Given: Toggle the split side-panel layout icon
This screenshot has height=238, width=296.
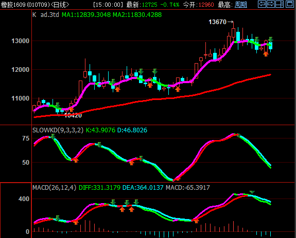Looking at the screenshot, I should [x=280, y=4].
